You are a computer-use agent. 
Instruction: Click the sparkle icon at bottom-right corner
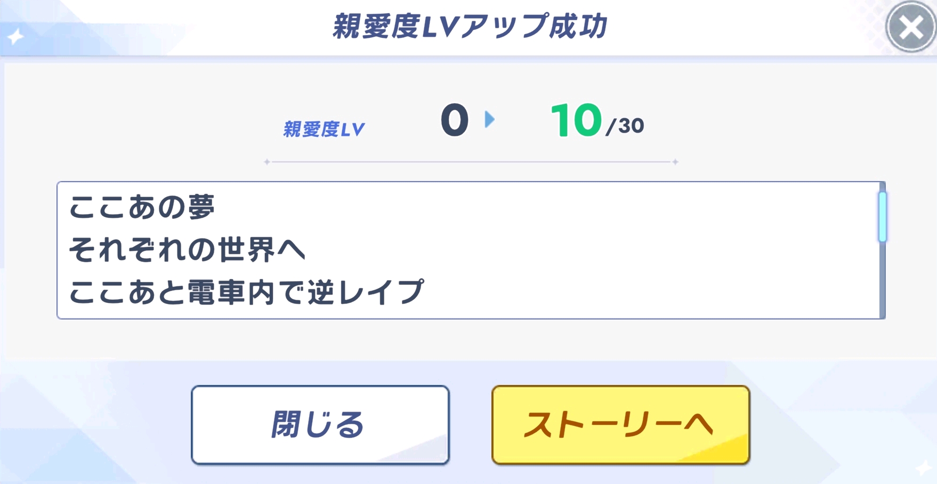[x=923, y=467]
